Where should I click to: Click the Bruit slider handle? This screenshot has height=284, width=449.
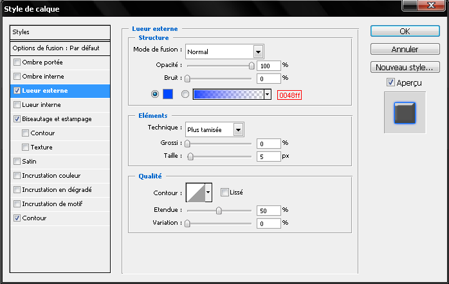(x=187, y=78)
